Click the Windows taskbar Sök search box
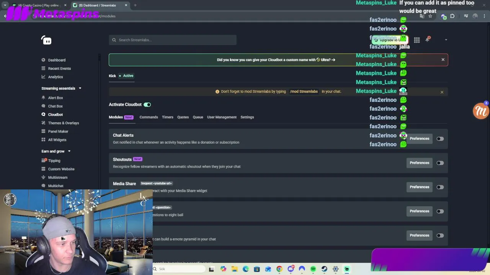 point(178,269)
